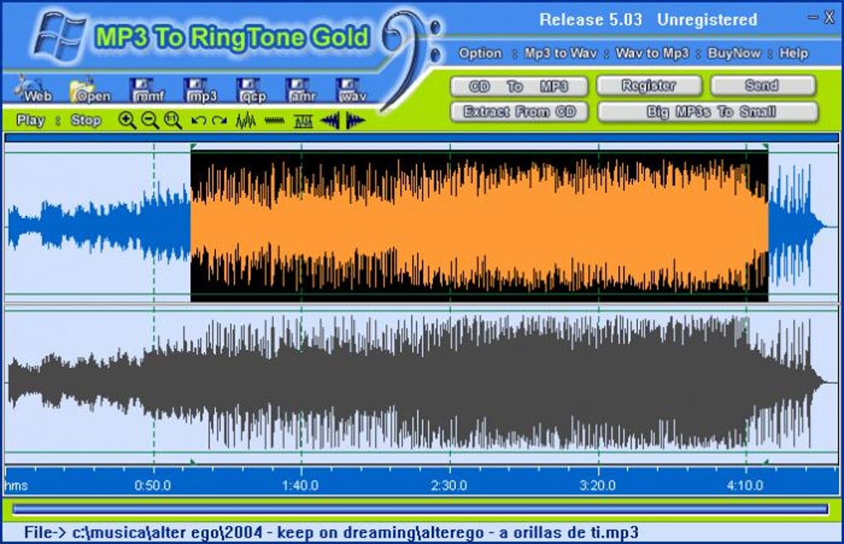Click the horizontal progress bar at bottom
This screenshot has width=844, height=544.
[420, 509]
